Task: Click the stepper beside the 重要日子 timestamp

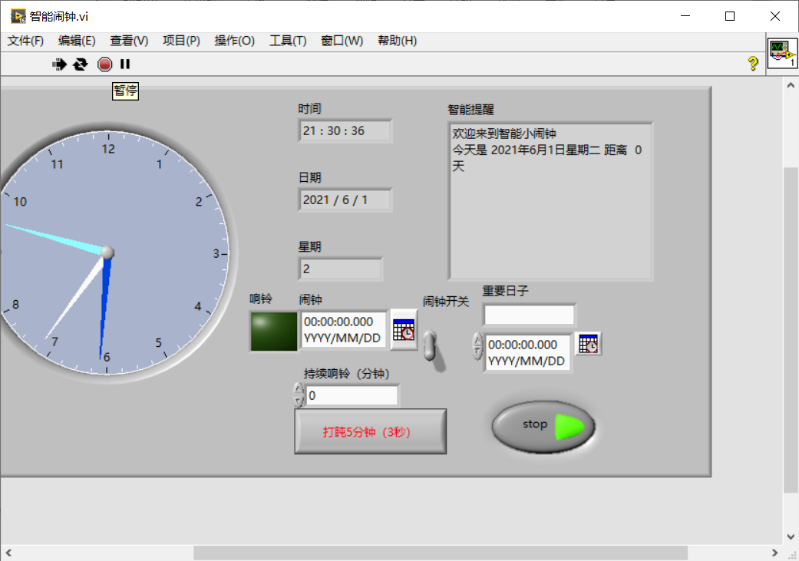Action: tap(477, 345)
